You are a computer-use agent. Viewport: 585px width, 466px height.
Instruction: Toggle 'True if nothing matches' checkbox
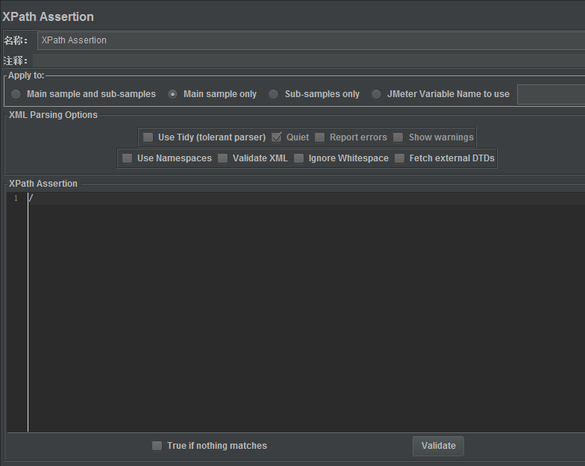click(157, 446)
